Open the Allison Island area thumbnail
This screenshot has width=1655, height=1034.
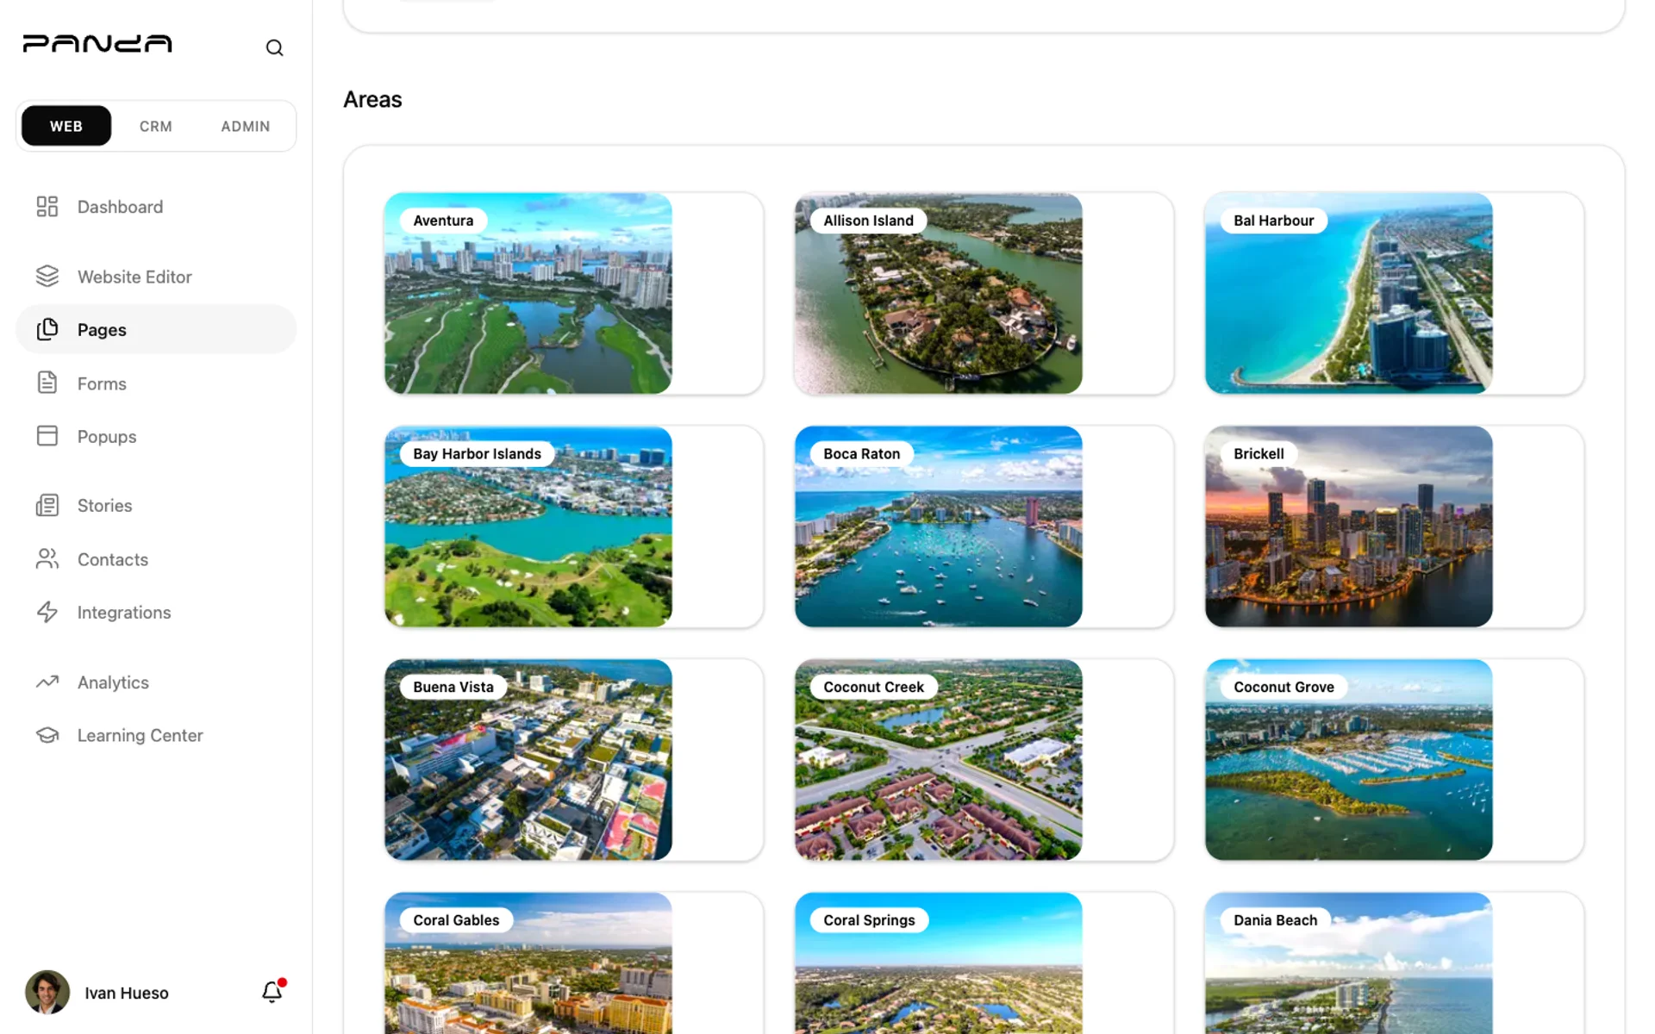(939, 293)
